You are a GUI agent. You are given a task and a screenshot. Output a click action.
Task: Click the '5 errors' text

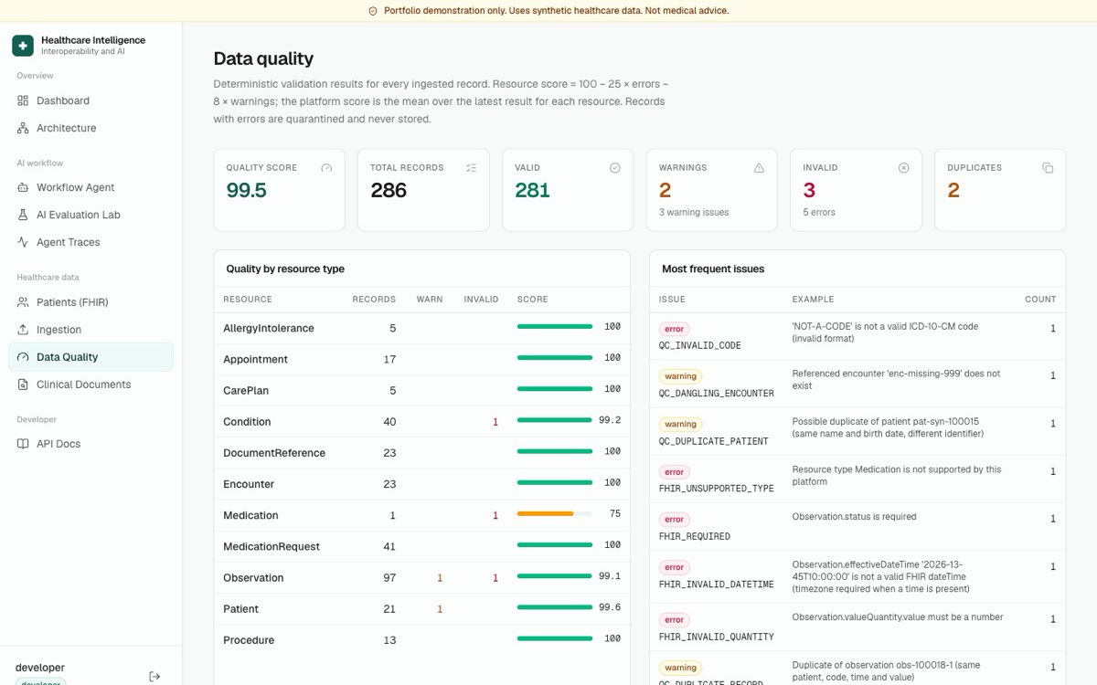[x=819, y=212]
